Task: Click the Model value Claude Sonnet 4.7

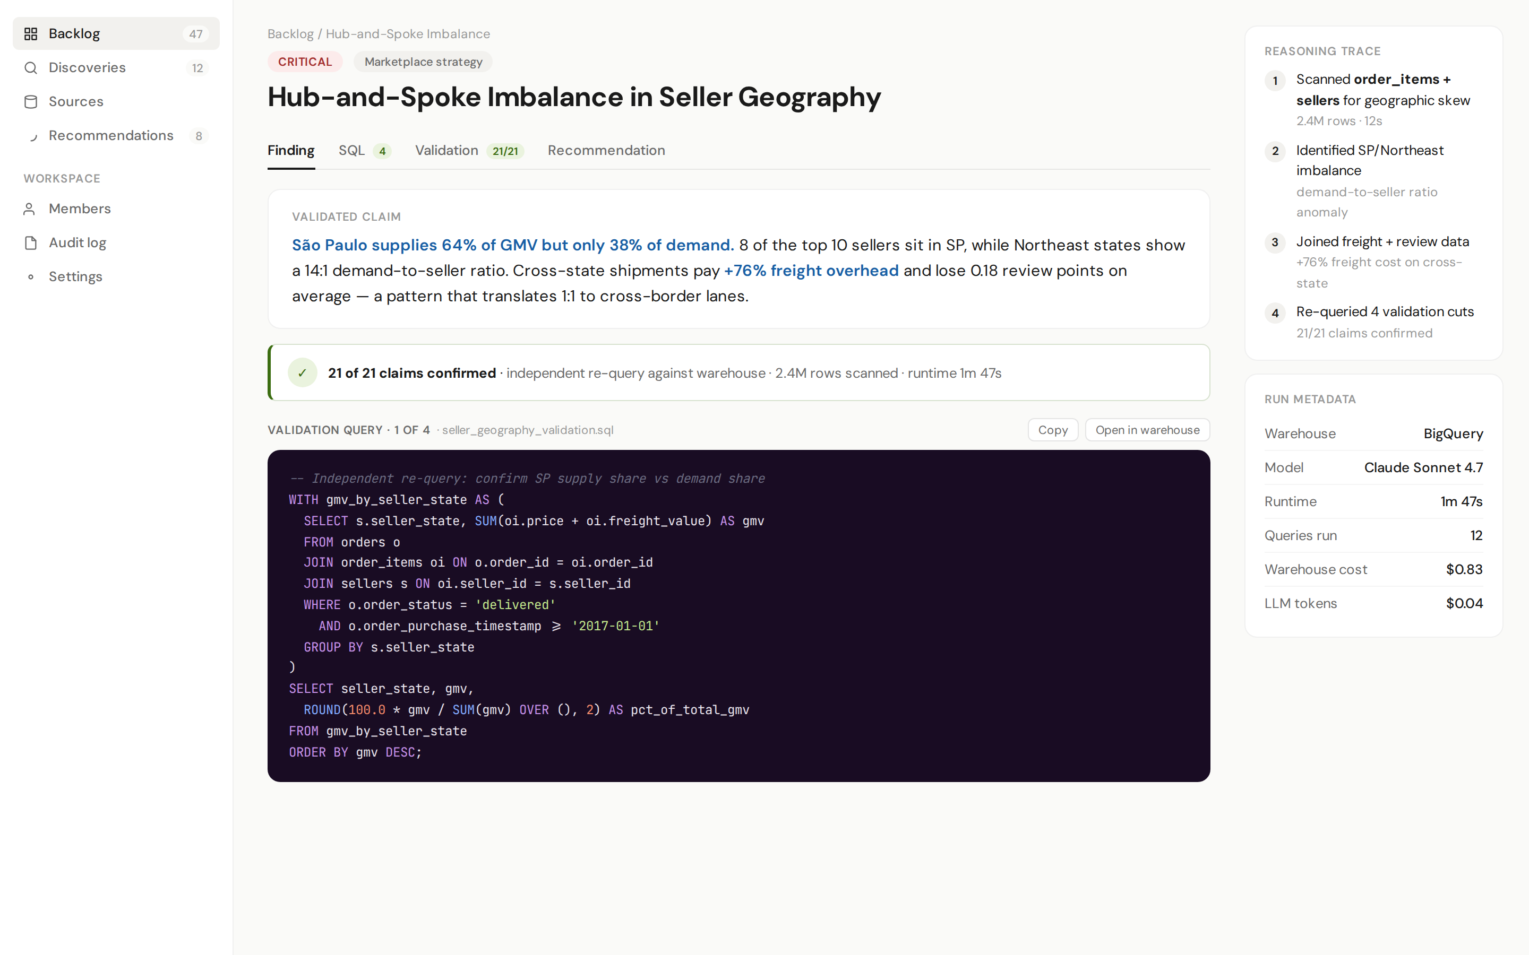Action: pyautogui.click(x=1423, y=467)
